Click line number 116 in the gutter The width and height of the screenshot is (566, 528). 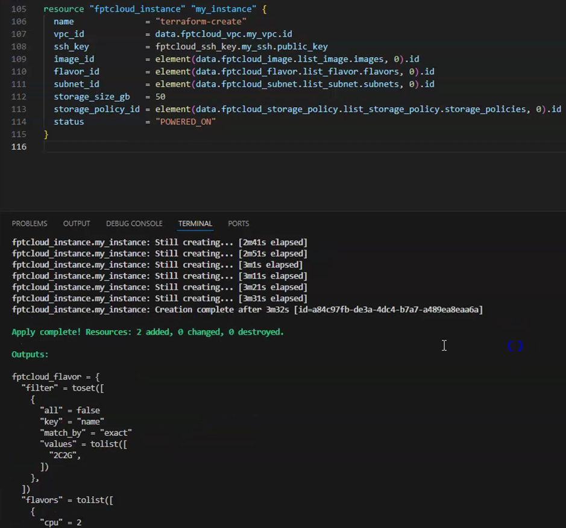(x=19, y=147)
